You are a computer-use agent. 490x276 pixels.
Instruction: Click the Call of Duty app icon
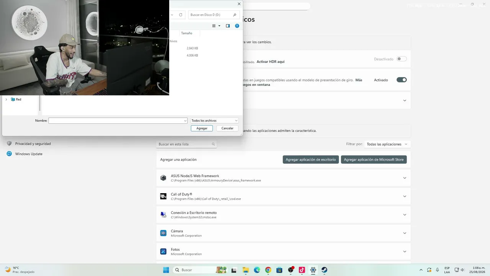click(163, 196)
